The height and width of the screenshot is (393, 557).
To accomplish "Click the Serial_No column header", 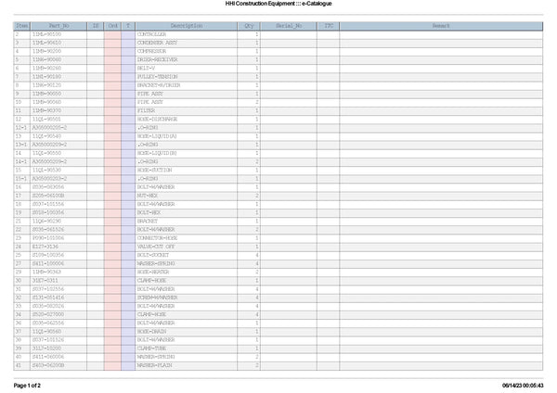I will click(x=290, y=25).
